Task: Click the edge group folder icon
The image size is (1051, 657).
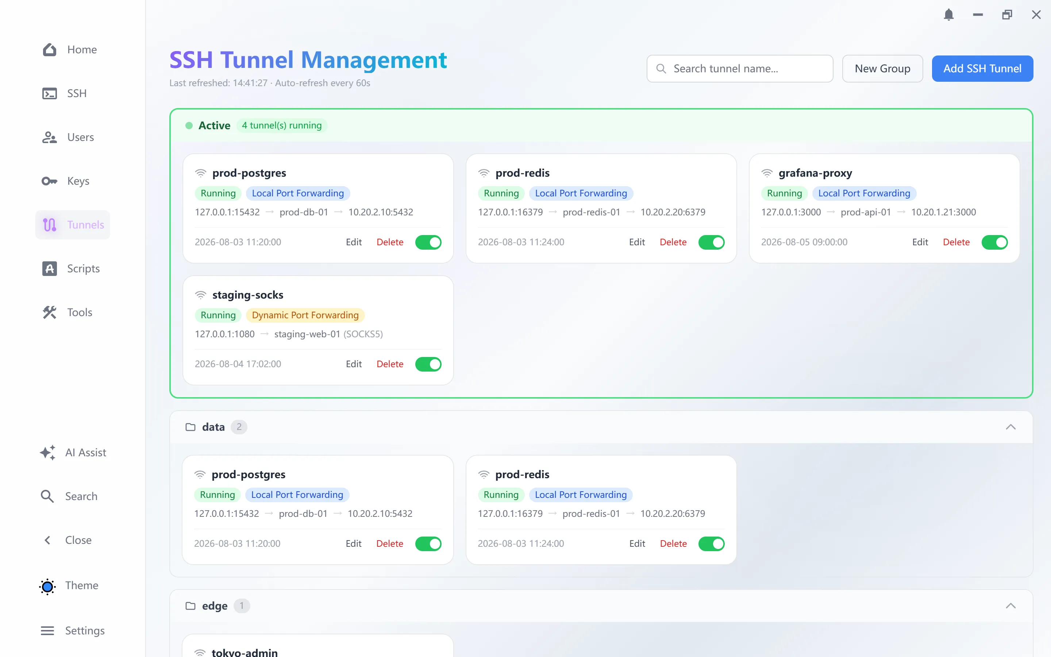Action: click(190, 606)
